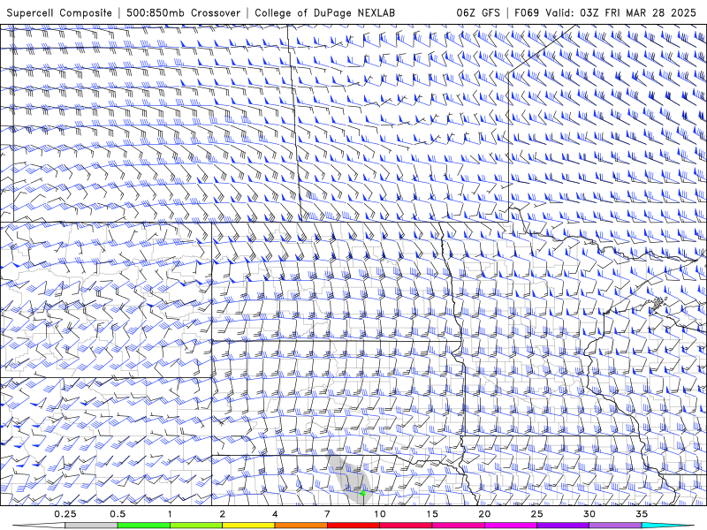
Task: Select the lime 1–2 legend swatch
Action: 195,526
